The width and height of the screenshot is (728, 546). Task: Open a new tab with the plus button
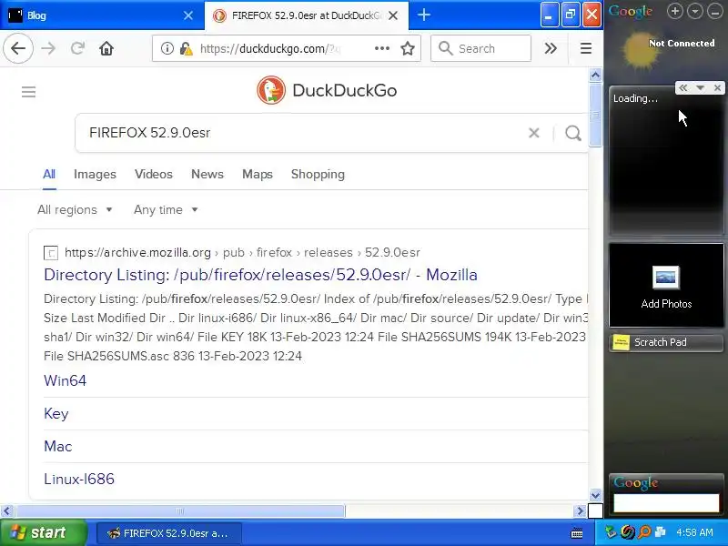pyautogui.click(x=423, y=15)
